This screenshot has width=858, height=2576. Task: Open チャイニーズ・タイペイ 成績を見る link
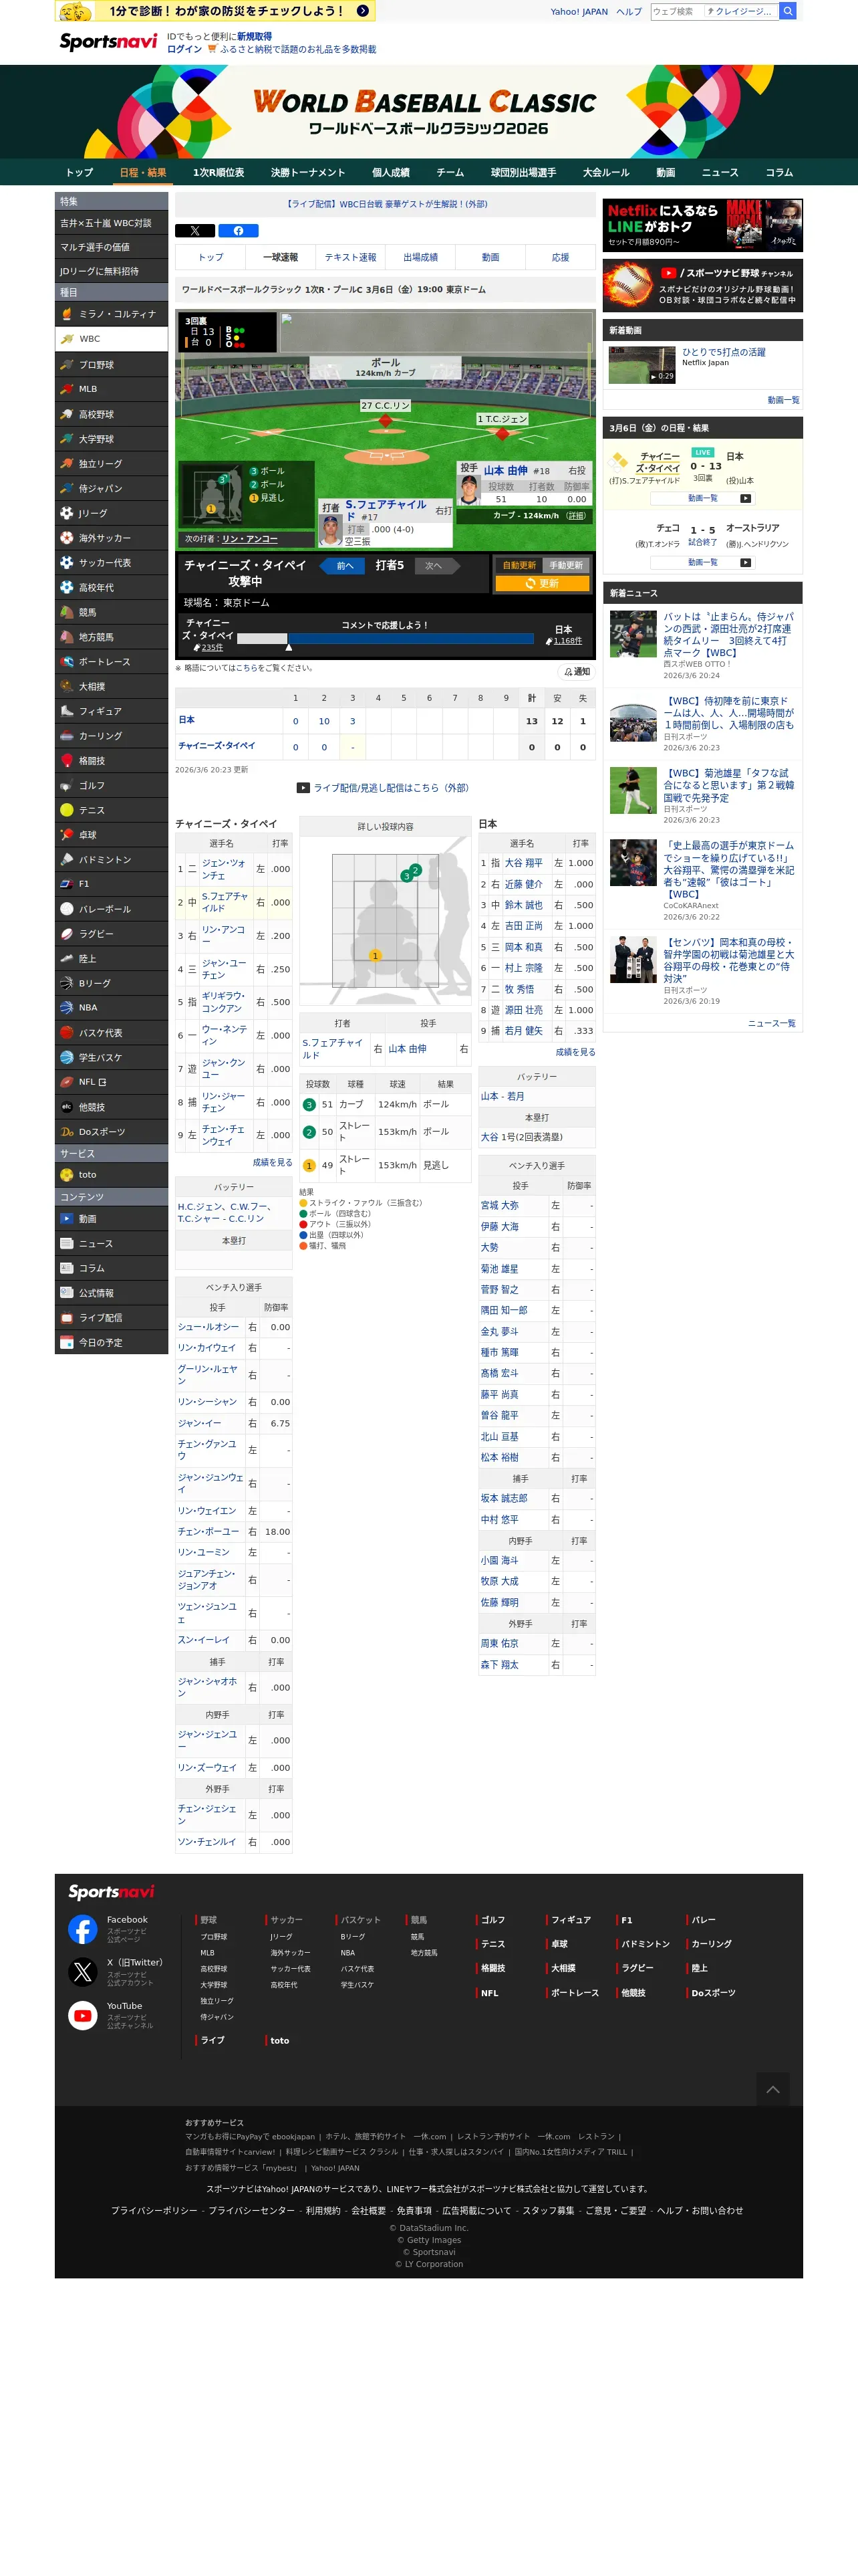(273, 1163)
